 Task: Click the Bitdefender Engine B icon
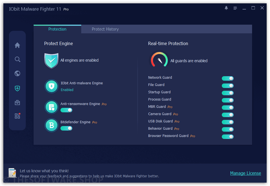pyautogui.click(x=52, y=125)
